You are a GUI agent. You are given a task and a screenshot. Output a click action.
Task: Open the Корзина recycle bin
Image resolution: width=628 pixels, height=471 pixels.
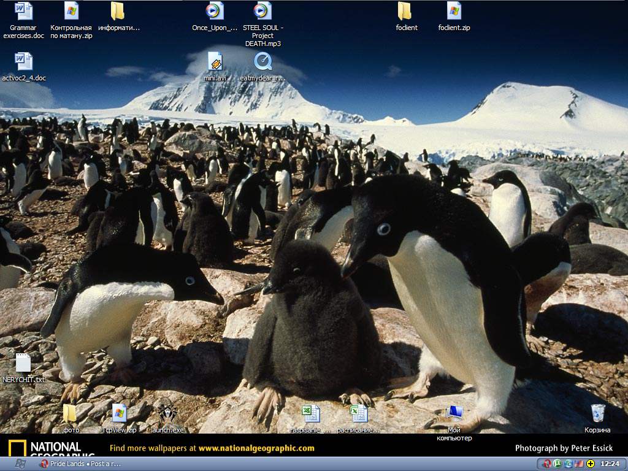[597, 413]
